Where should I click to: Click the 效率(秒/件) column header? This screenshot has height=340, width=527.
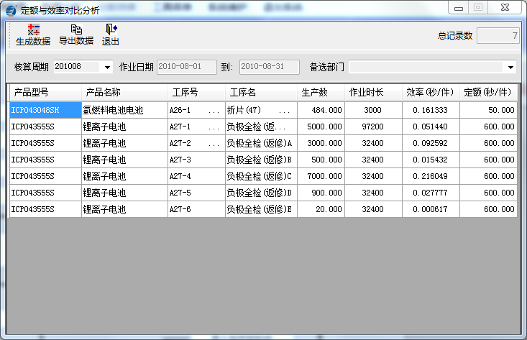[430, 93]
